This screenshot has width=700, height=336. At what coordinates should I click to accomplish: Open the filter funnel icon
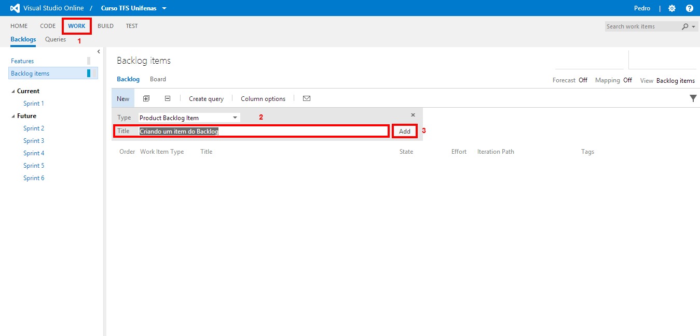tap(693, 98)
